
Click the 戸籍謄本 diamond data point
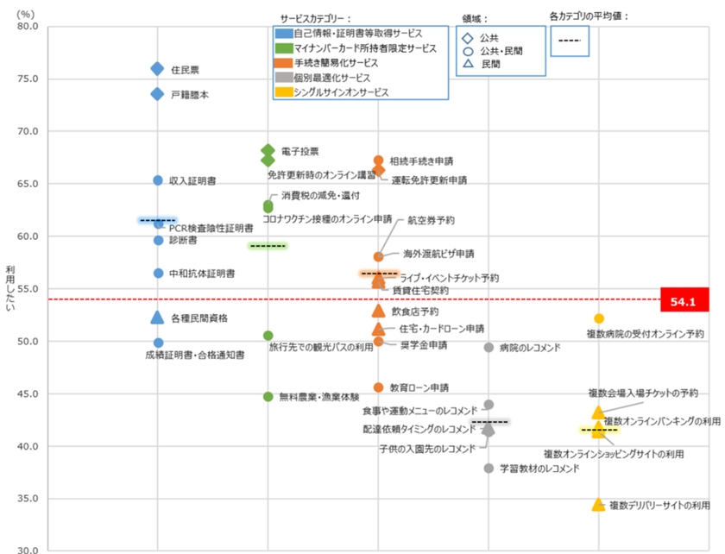pos(157,94)
